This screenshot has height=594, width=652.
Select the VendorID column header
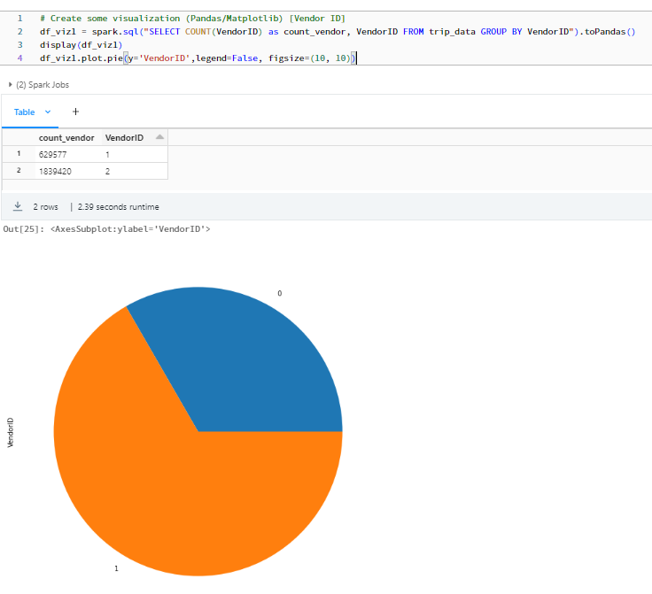124,138
